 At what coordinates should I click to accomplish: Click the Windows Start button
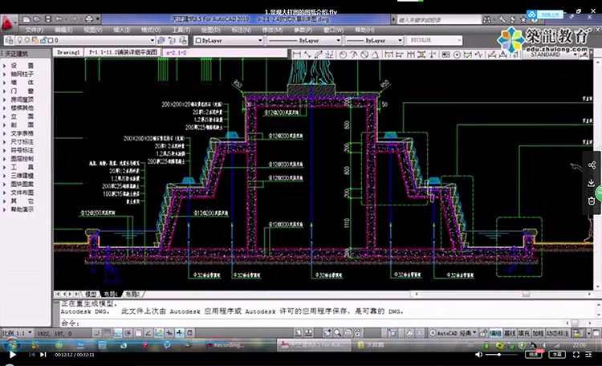pos(10,344)
